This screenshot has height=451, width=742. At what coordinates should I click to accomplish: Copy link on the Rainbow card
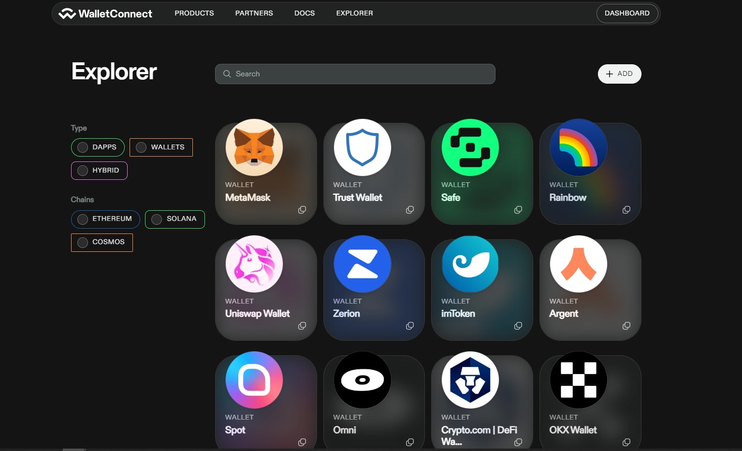[x=626, y=210]
